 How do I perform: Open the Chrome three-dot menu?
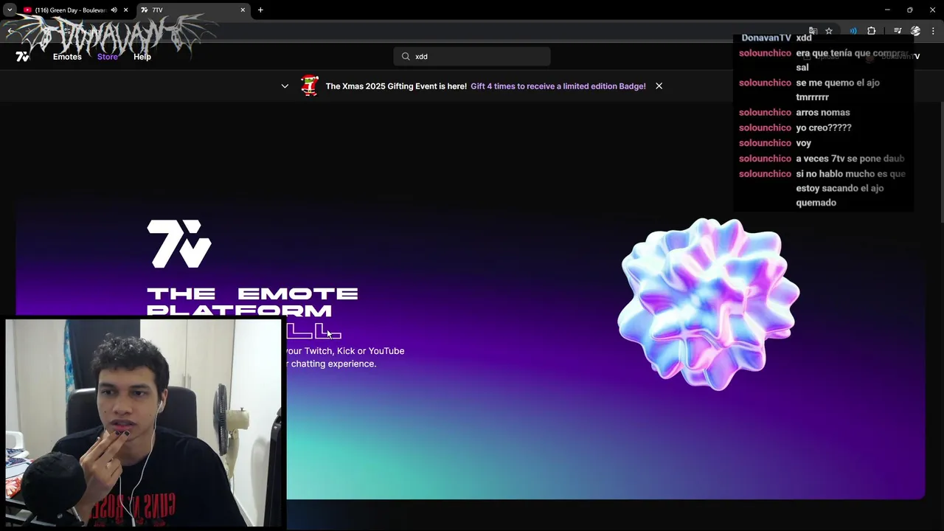coord(934,31)
